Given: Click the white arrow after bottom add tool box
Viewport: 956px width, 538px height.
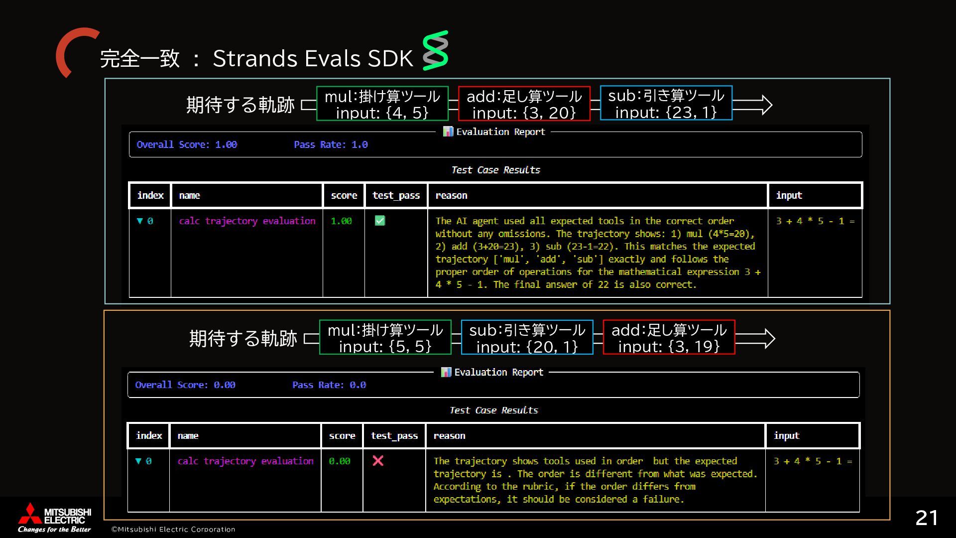Looking at the screenshot, I should pos(755,339).
